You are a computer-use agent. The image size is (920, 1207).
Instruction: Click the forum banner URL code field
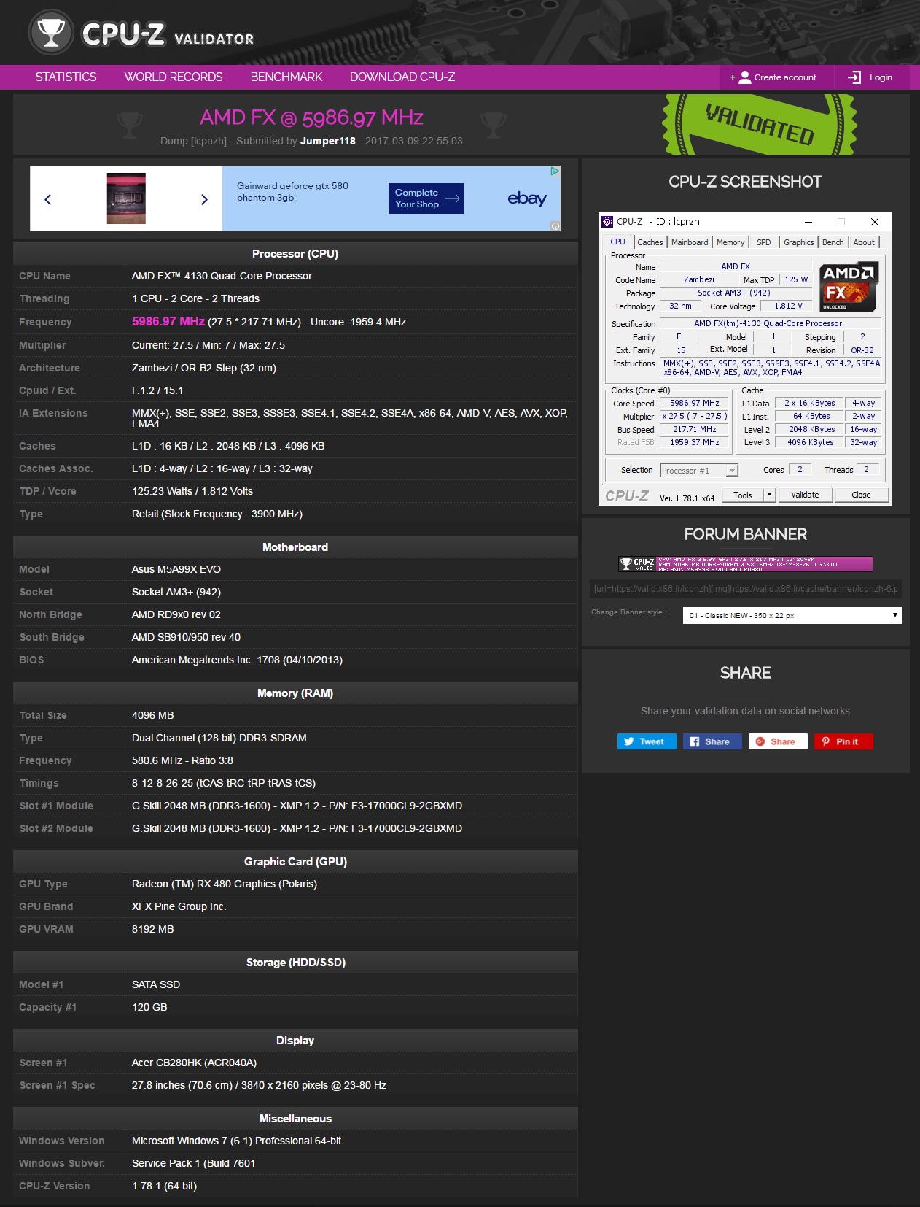coord(745,589)
